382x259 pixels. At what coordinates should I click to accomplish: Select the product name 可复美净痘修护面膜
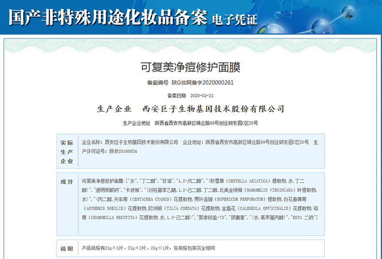190,67
